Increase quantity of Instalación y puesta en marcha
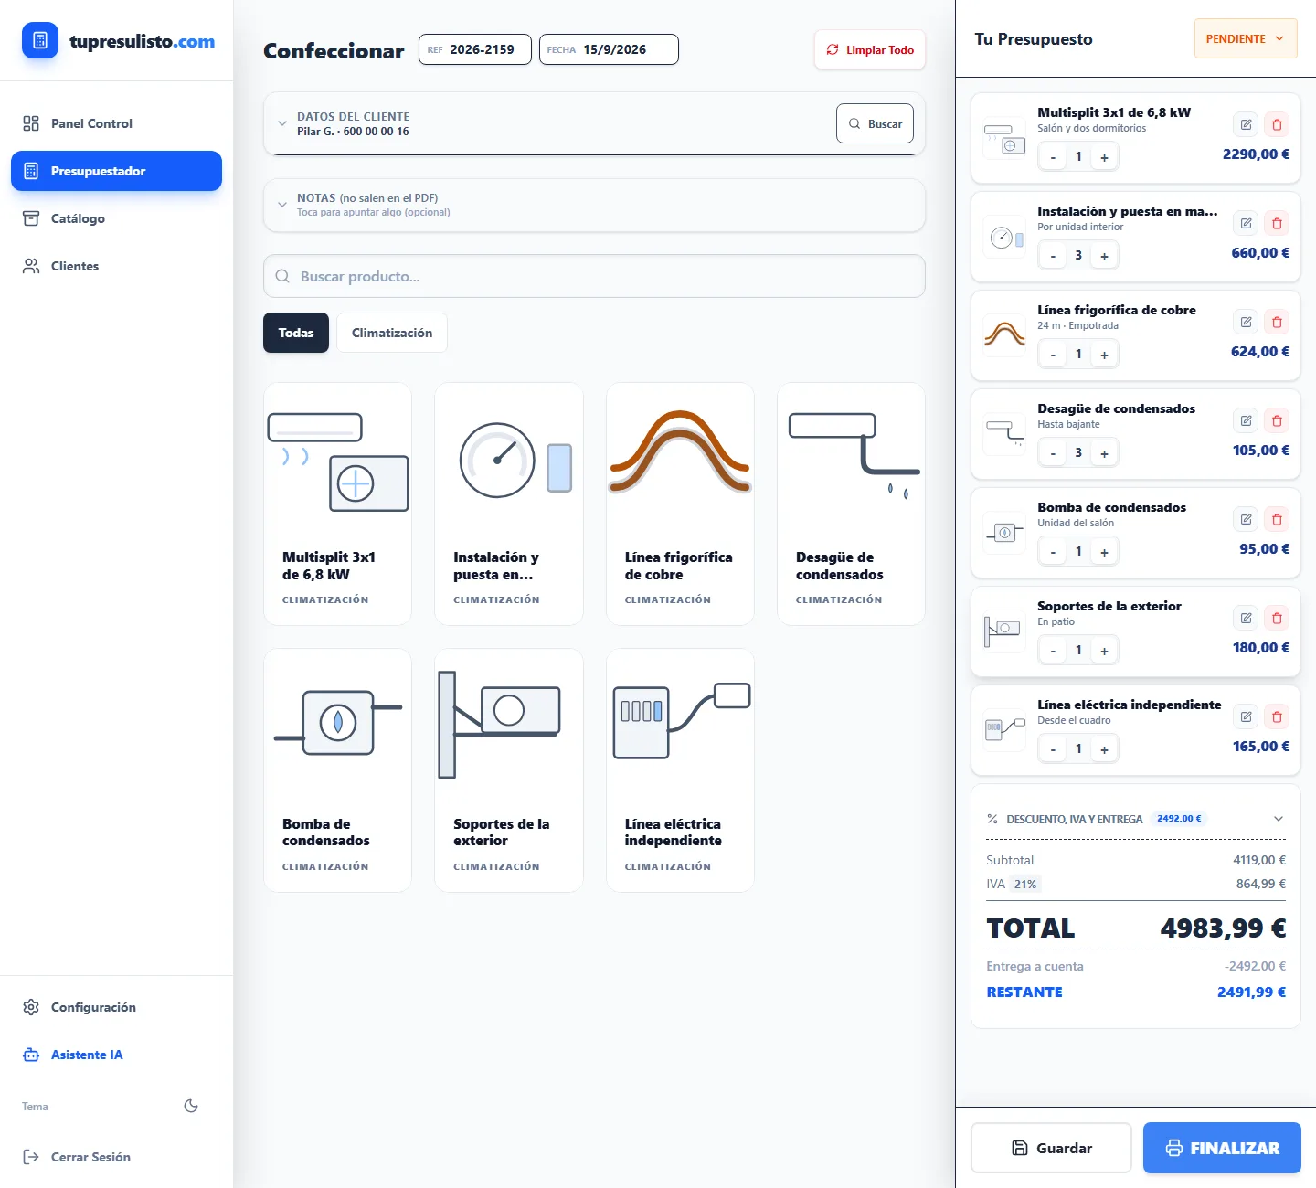 [1104, 256]
